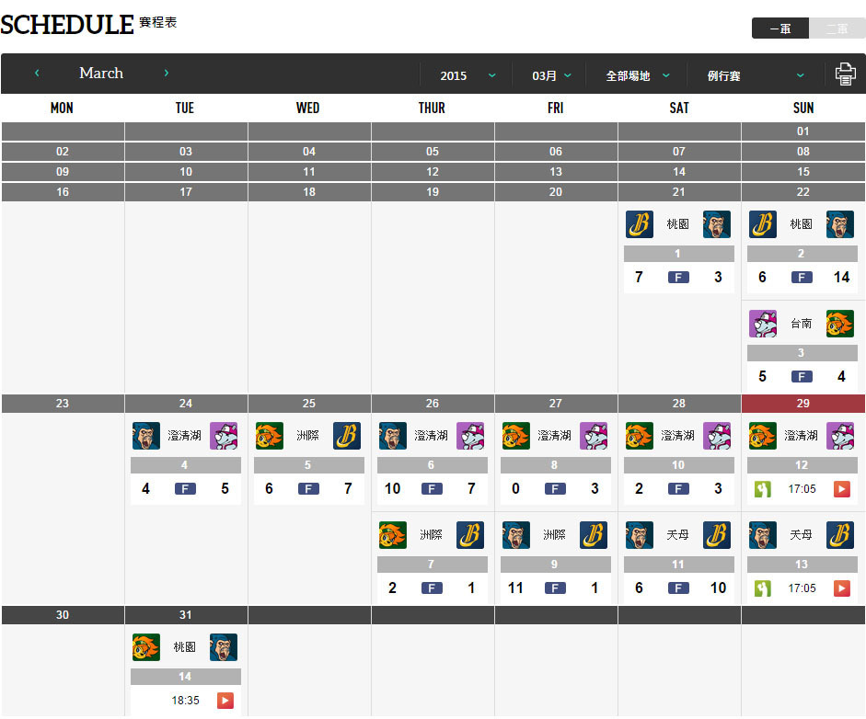Click lion team logo in game 3
The width and height of the screenshot is (866, 719).
pyautogui.click(x=840, y=324)
